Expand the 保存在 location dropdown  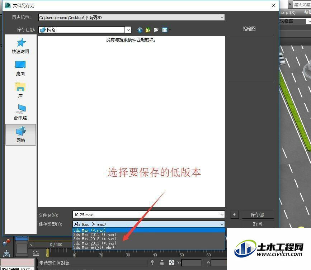pos(128,30)
